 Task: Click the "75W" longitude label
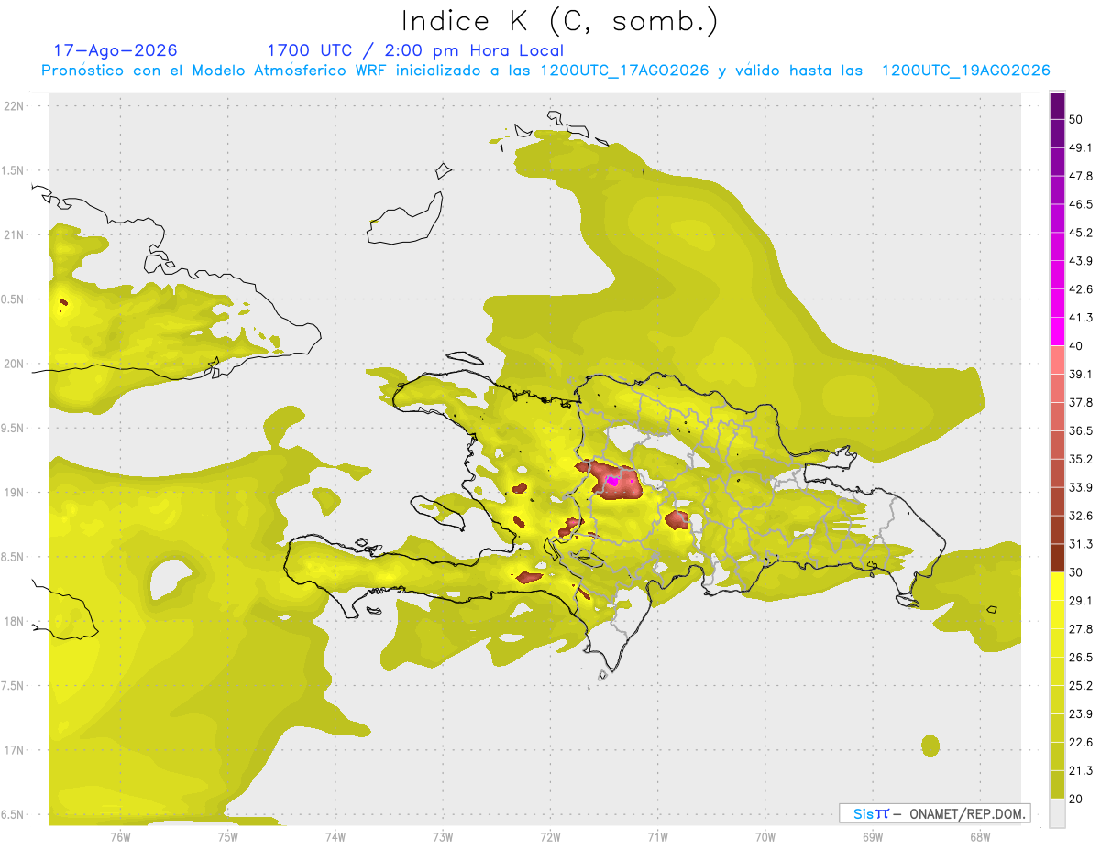(x=227, y=835)
